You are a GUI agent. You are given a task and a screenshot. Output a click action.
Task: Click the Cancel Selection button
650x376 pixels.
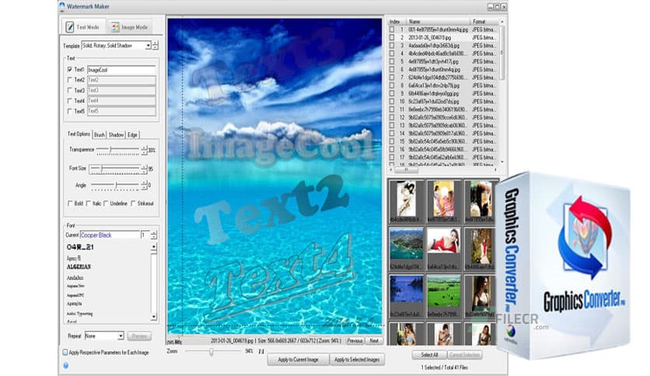[465, 355]
